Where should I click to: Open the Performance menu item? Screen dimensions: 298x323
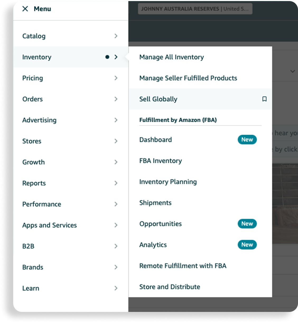[71, 204]
